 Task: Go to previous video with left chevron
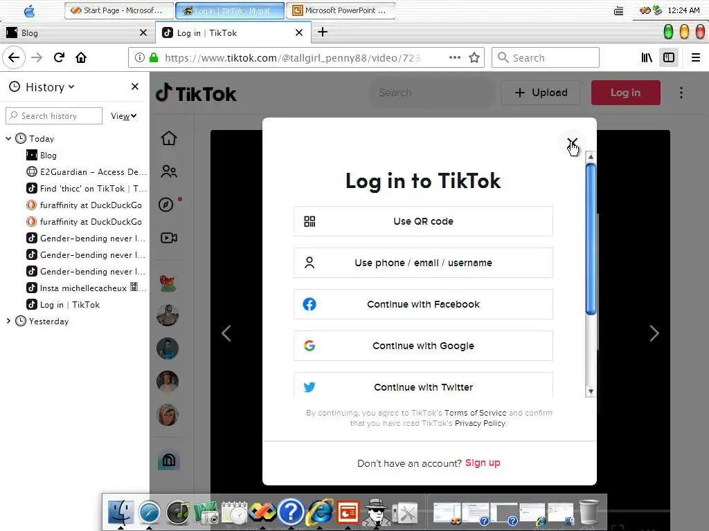coord(226,333)
